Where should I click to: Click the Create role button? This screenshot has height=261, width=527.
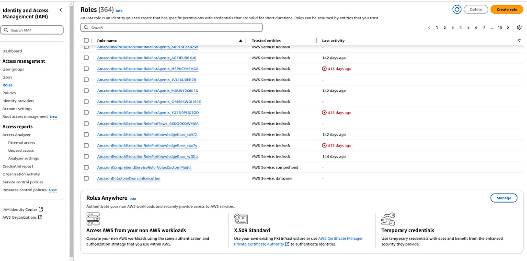coord(506,10)
